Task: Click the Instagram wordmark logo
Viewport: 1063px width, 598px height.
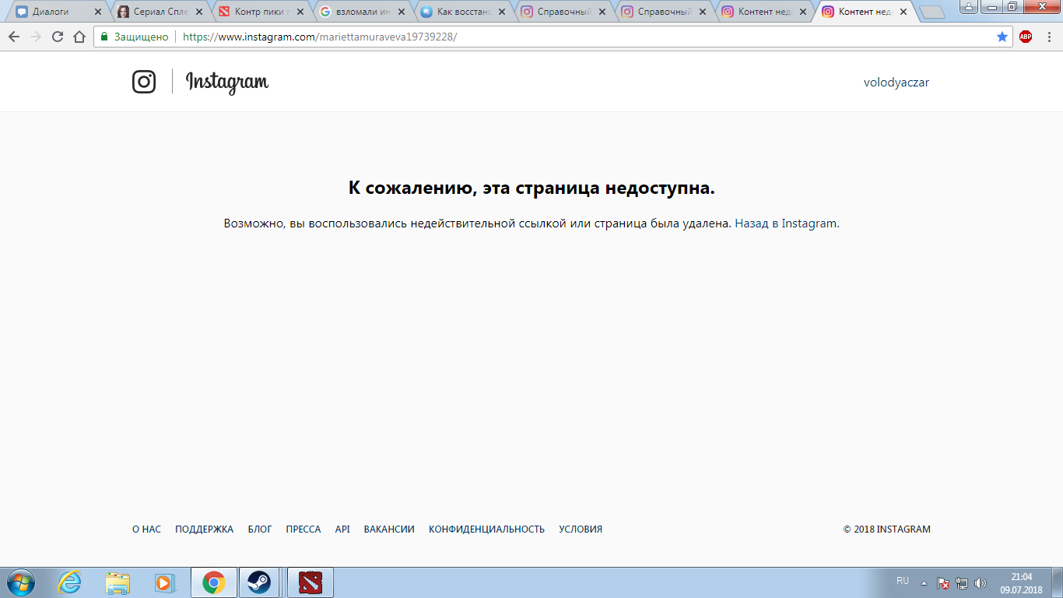Action: pos(227,83)
